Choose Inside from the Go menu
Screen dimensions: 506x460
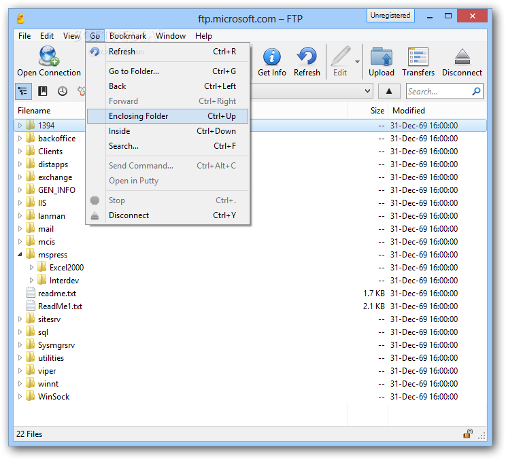168,131
